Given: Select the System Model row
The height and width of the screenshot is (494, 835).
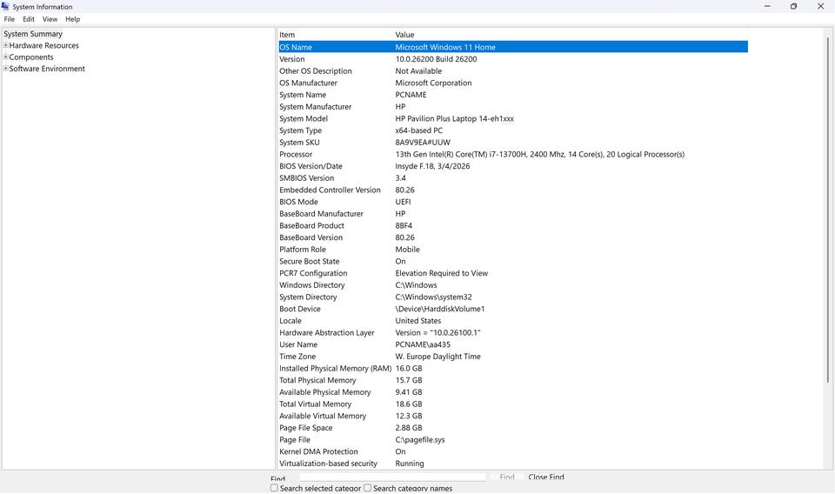Looking at the screenshot, I should [x=513, y=118].
